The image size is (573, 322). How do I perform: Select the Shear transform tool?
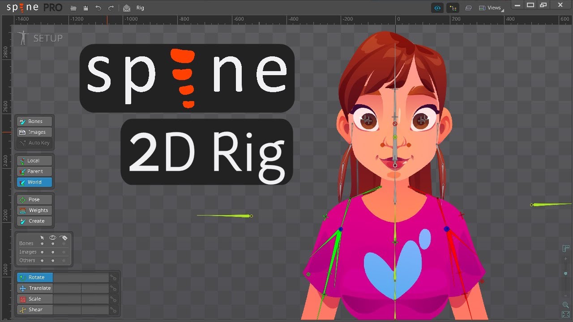pyautogui.click(x=35, y=309)
